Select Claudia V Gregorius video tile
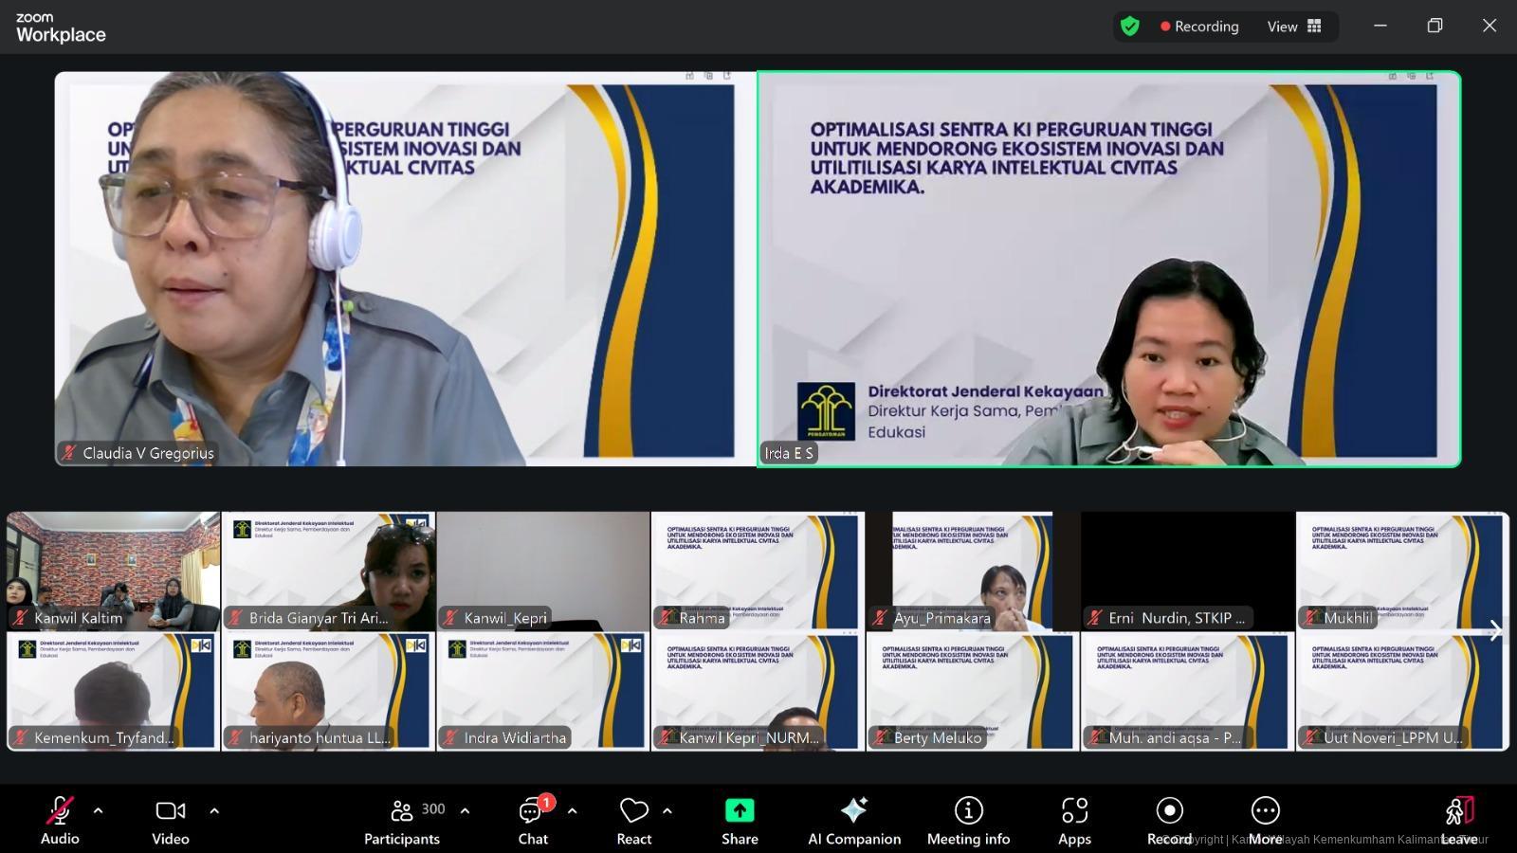Screen dimensions: 1517x853 pos(405,269)
